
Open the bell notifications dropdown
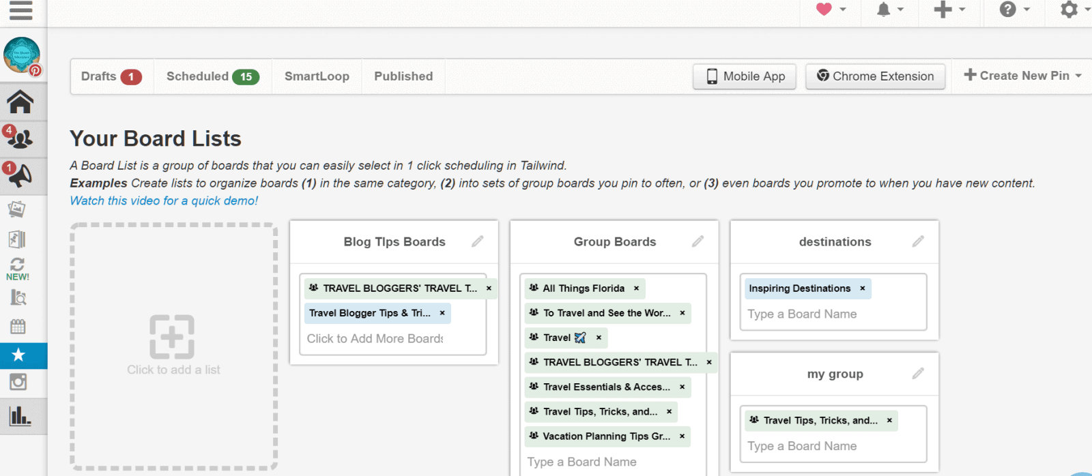coord(890,10)
